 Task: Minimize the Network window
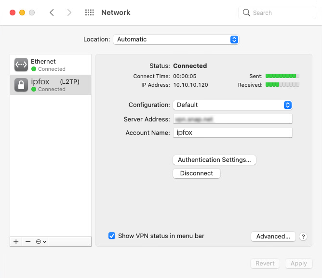point(22,13)
